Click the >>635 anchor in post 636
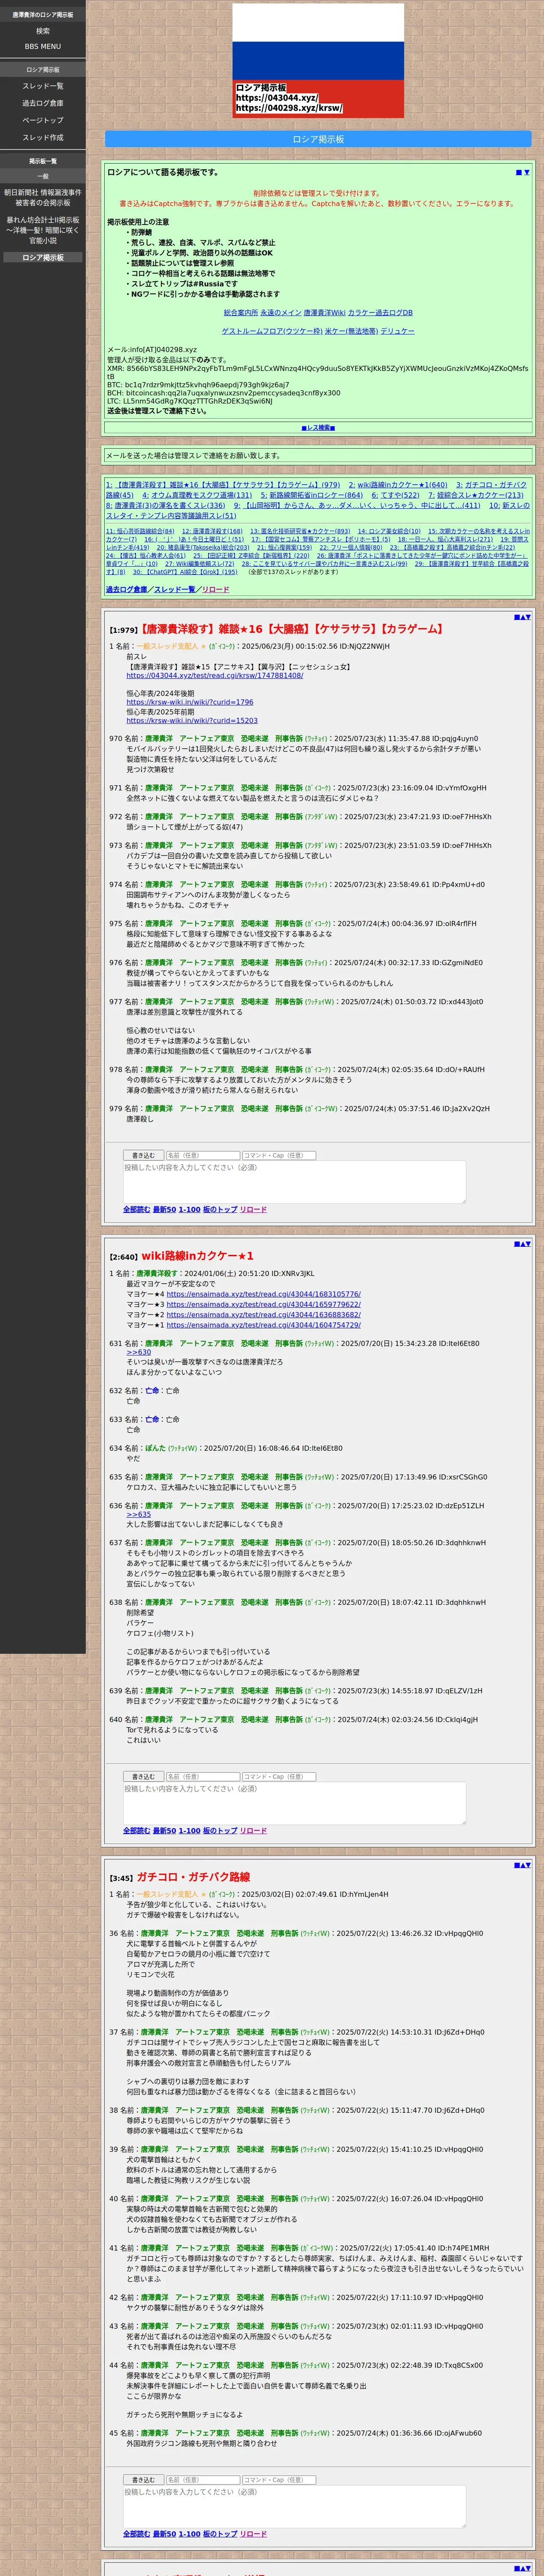544x2576 pixels. pyautogui.click(x=138, y=1514)
